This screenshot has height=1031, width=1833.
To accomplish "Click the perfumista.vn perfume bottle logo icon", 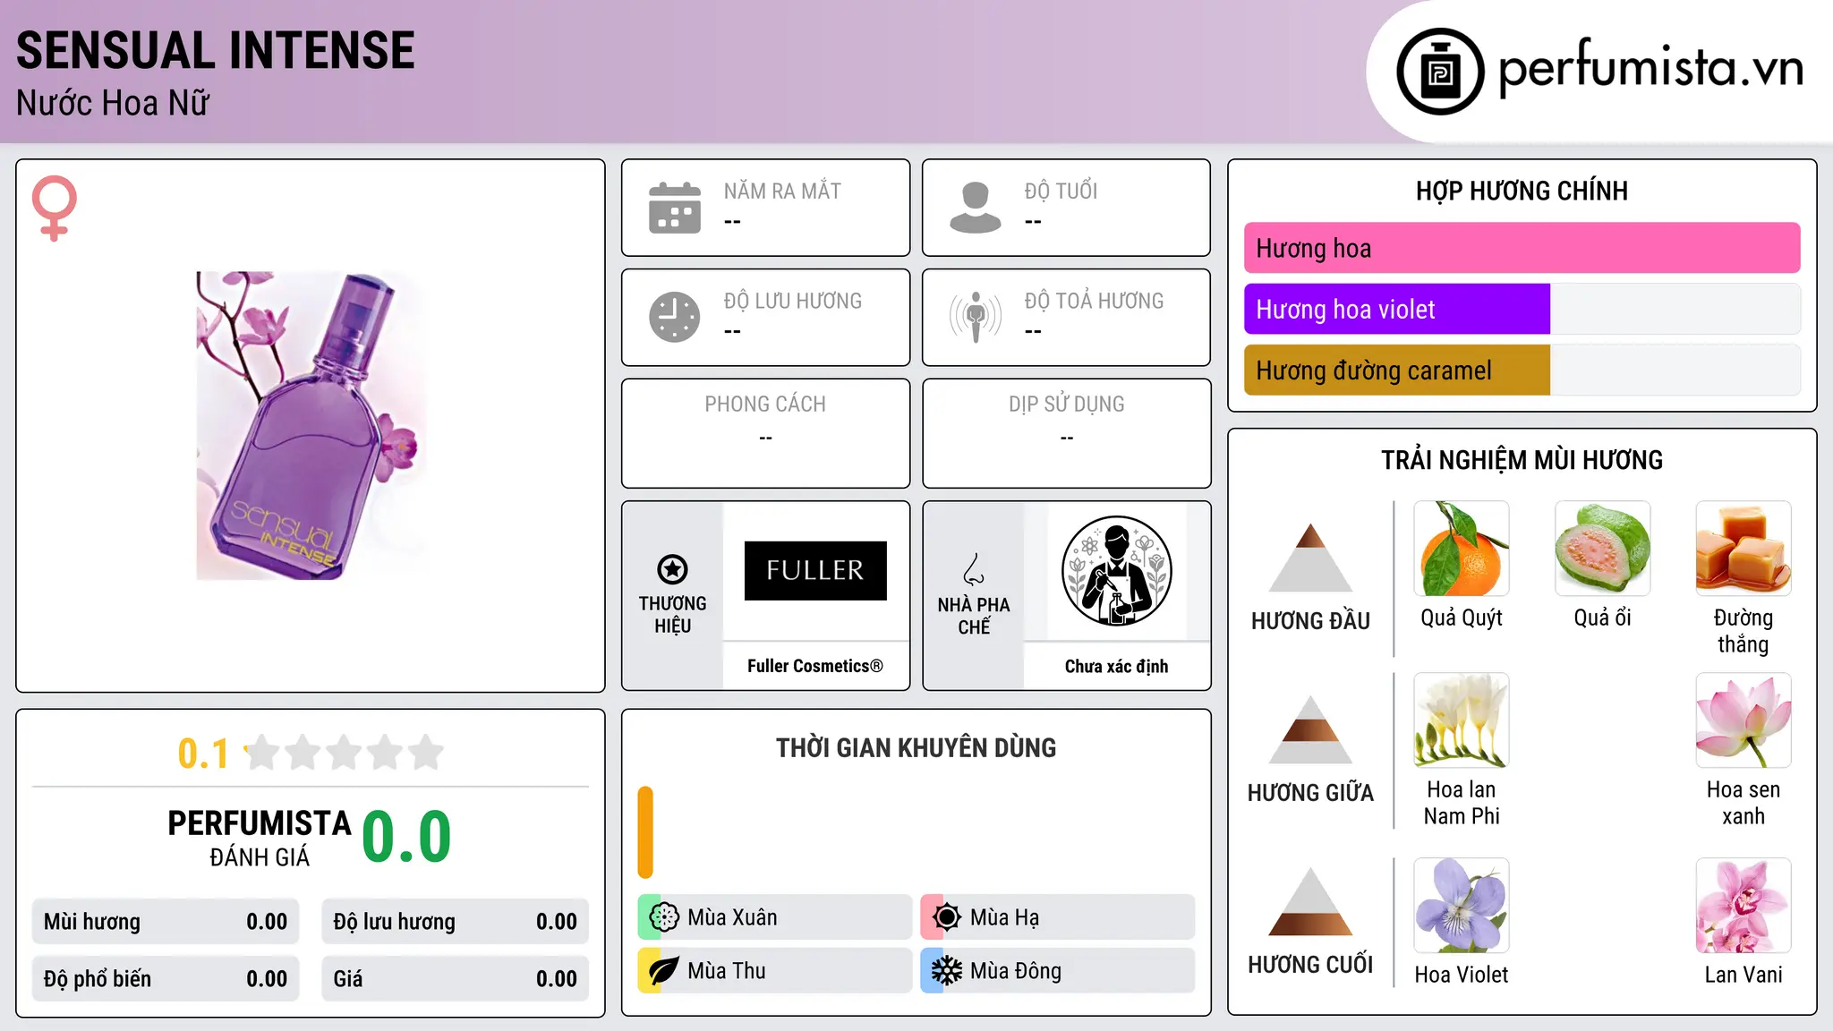I will click(1440, 72).
